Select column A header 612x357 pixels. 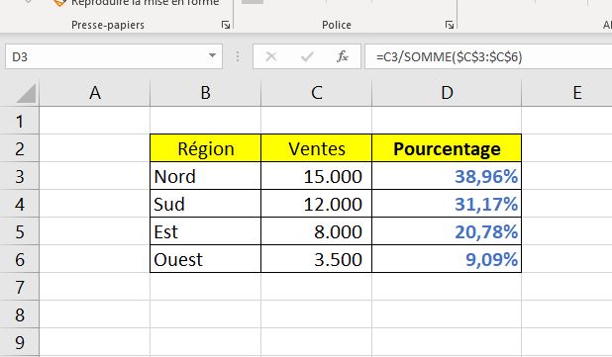click(x=94, y=93)
